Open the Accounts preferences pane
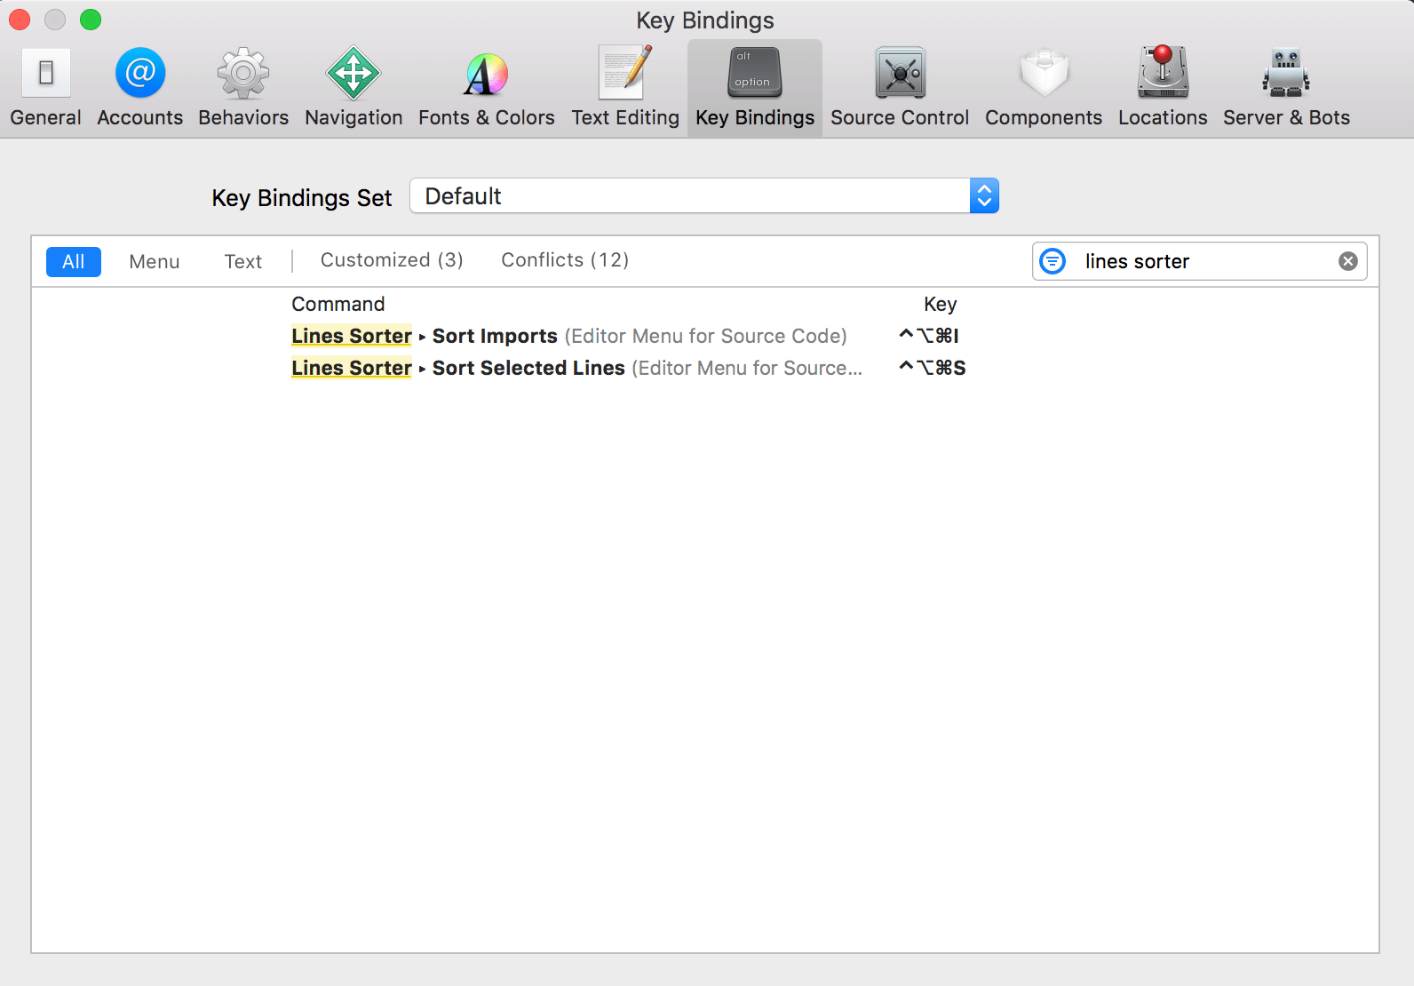This screenshot has width=1414, height=986. pyautogui.click(x=140, y=88)
